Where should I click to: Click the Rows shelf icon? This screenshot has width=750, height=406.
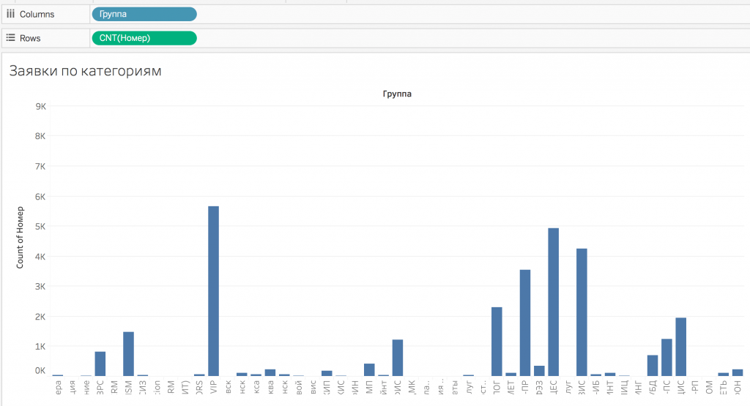point(10,38)
